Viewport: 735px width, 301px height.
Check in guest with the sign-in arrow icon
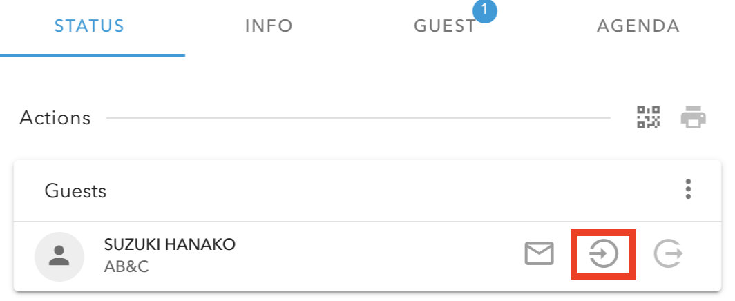(x=603, y=255)
